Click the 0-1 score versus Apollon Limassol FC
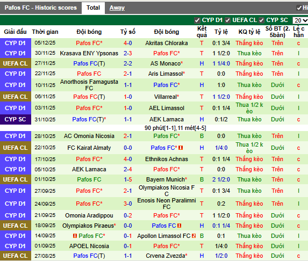Screen dimensions: 308x261 coord(128,236)
